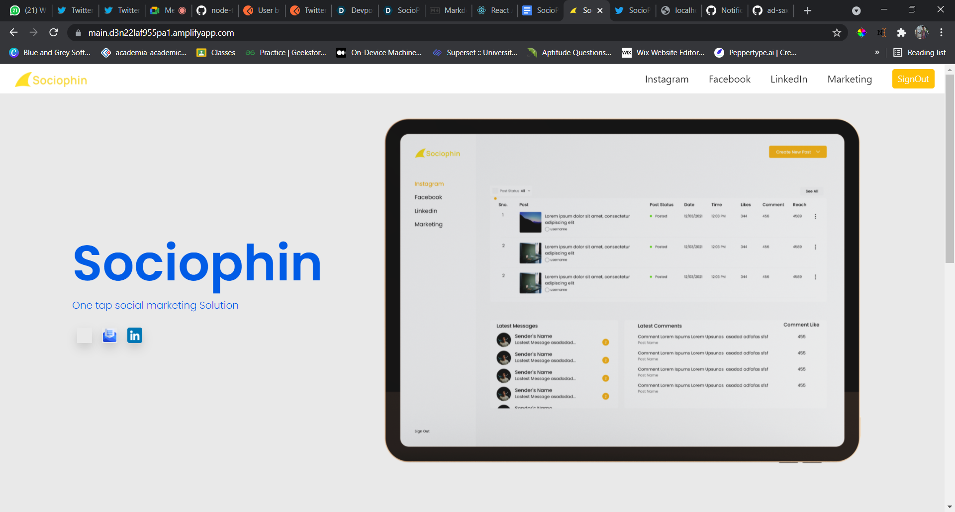Image resolution: width=955 pixels, height=512 pixels.
Task: Open the Instagram nav link
Action: [x=667, y=79]
